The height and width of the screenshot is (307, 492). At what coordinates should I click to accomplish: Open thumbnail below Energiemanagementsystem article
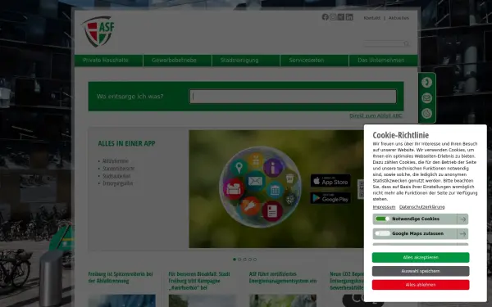[x=283, y=300]
